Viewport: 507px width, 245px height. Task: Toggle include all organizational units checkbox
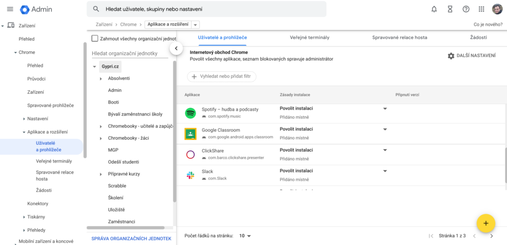coord(95,39)
